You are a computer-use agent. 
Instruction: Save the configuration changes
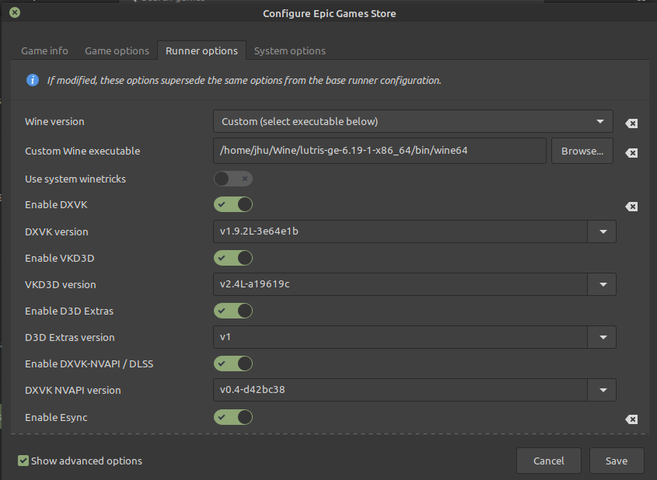tap(617, 461)
